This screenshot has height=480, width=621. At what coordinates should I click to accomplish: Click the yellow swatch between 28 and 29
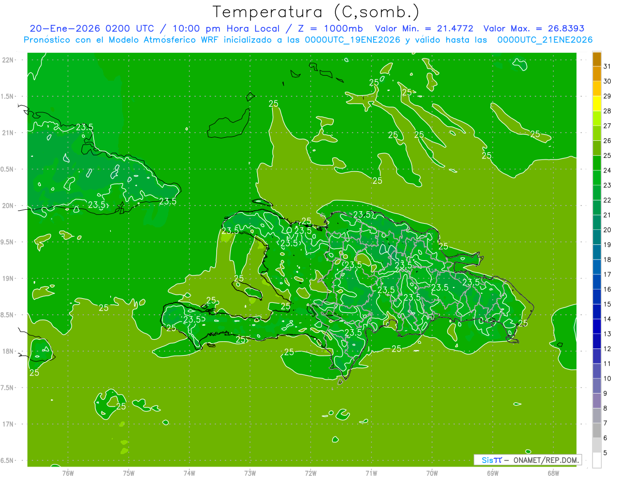click(597, 104)
